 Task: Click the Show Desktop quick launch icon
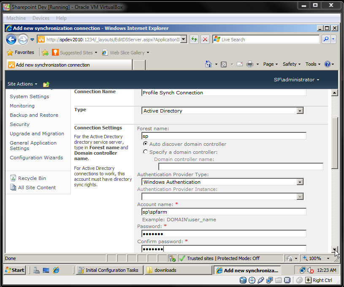point(46,270)
